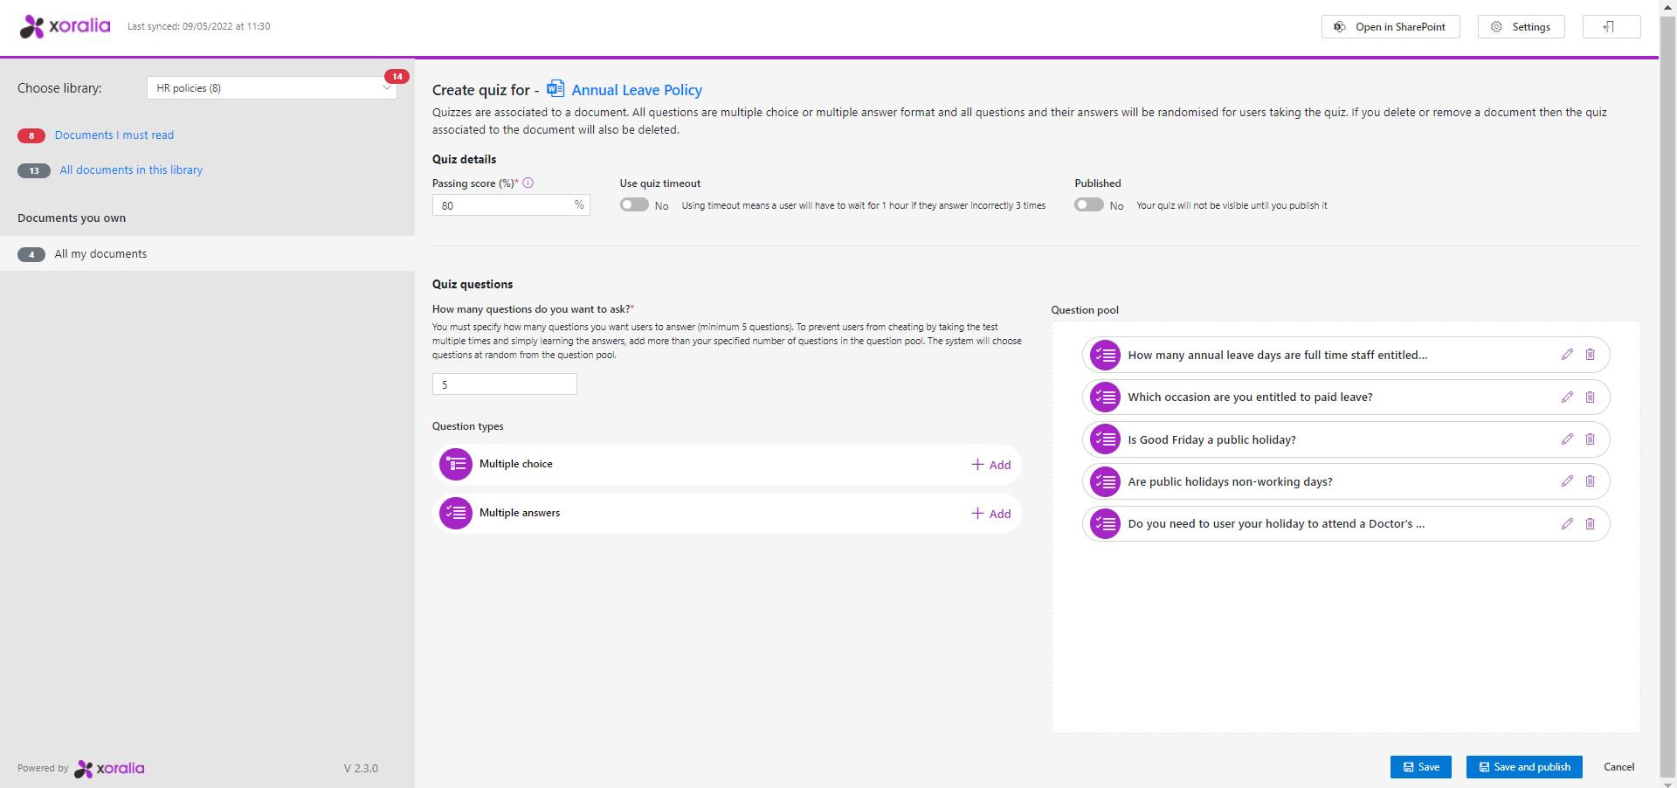The height and width of the screenshot is (788, 1677).
Task: Delete 'Which occasion are you entitled' question
Action: [x=1590, y=397]
